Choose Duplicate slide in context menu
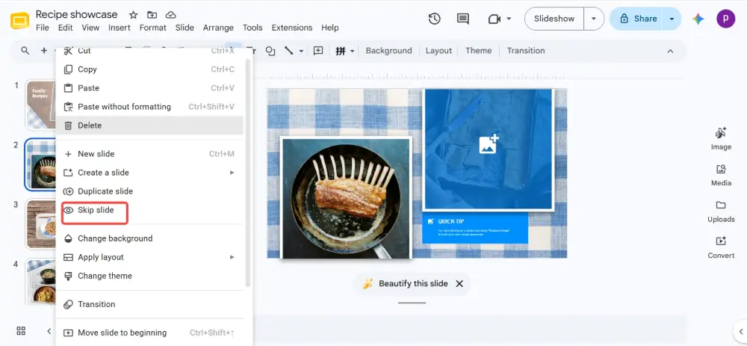This screenshot has height=346, width=747. pyautogui.click(x=149, y=191)
